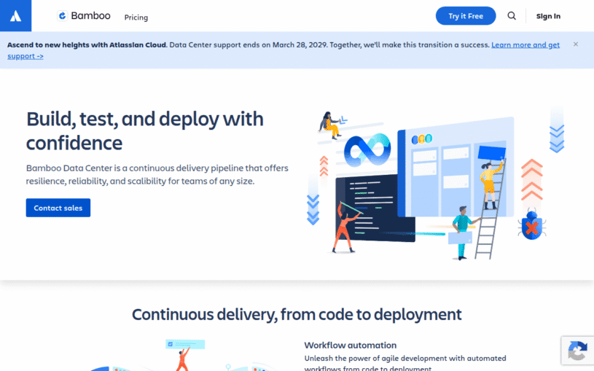594x371 pixels.
Task: Click the Bamboo Data Center description paragraph
Action: point(157,174)
